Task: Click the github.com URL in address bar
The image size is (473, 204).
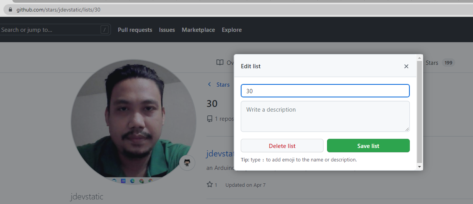Action: (58, 9)
